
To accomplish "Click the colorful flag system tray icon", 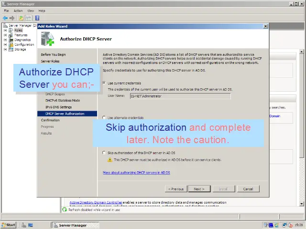I will pos(276,225).
